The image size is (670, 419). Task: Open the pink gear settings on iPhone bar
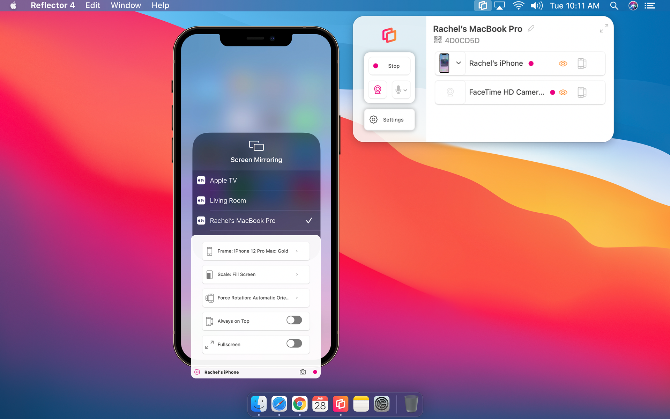[197, 372]
